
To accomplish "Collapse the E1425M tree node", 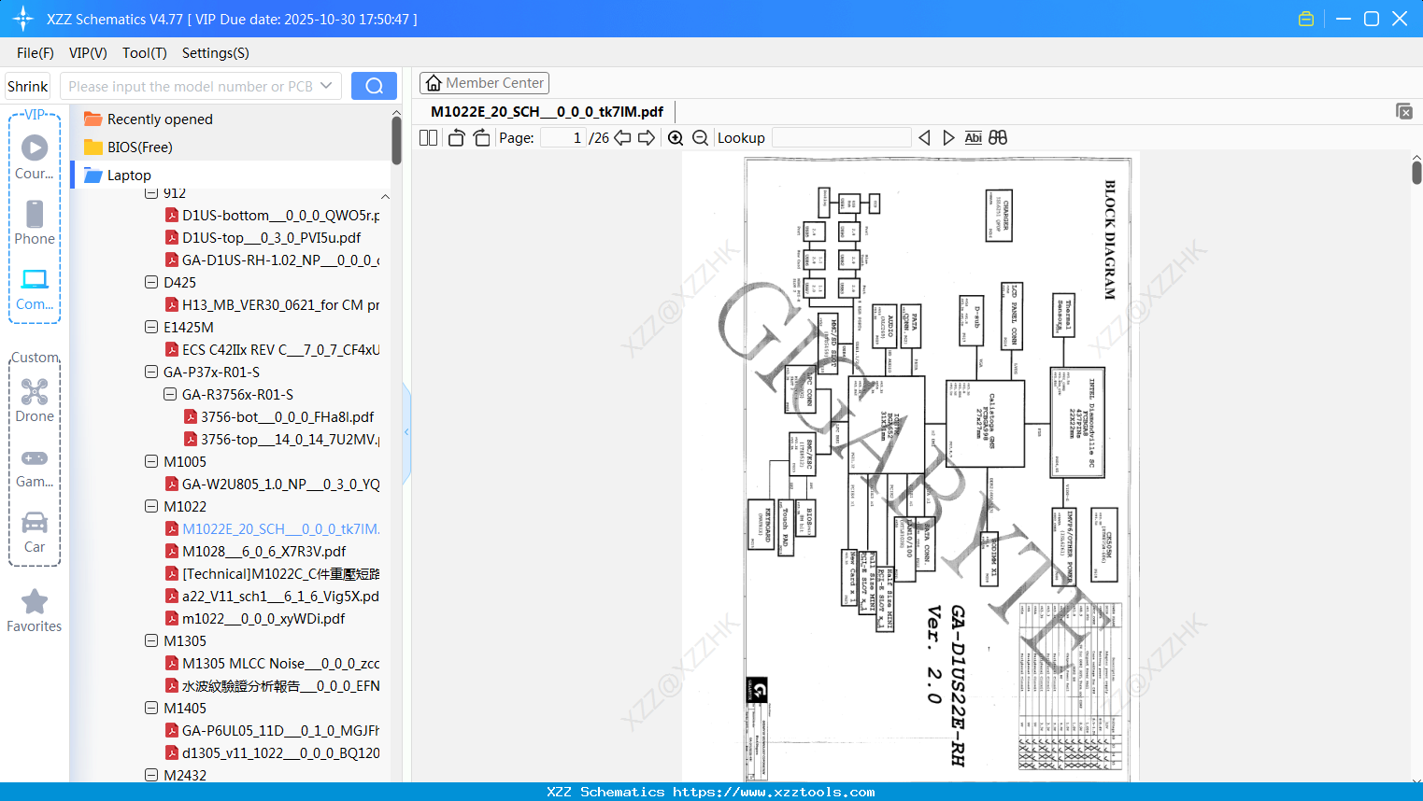I will click(x=151, y=327).
